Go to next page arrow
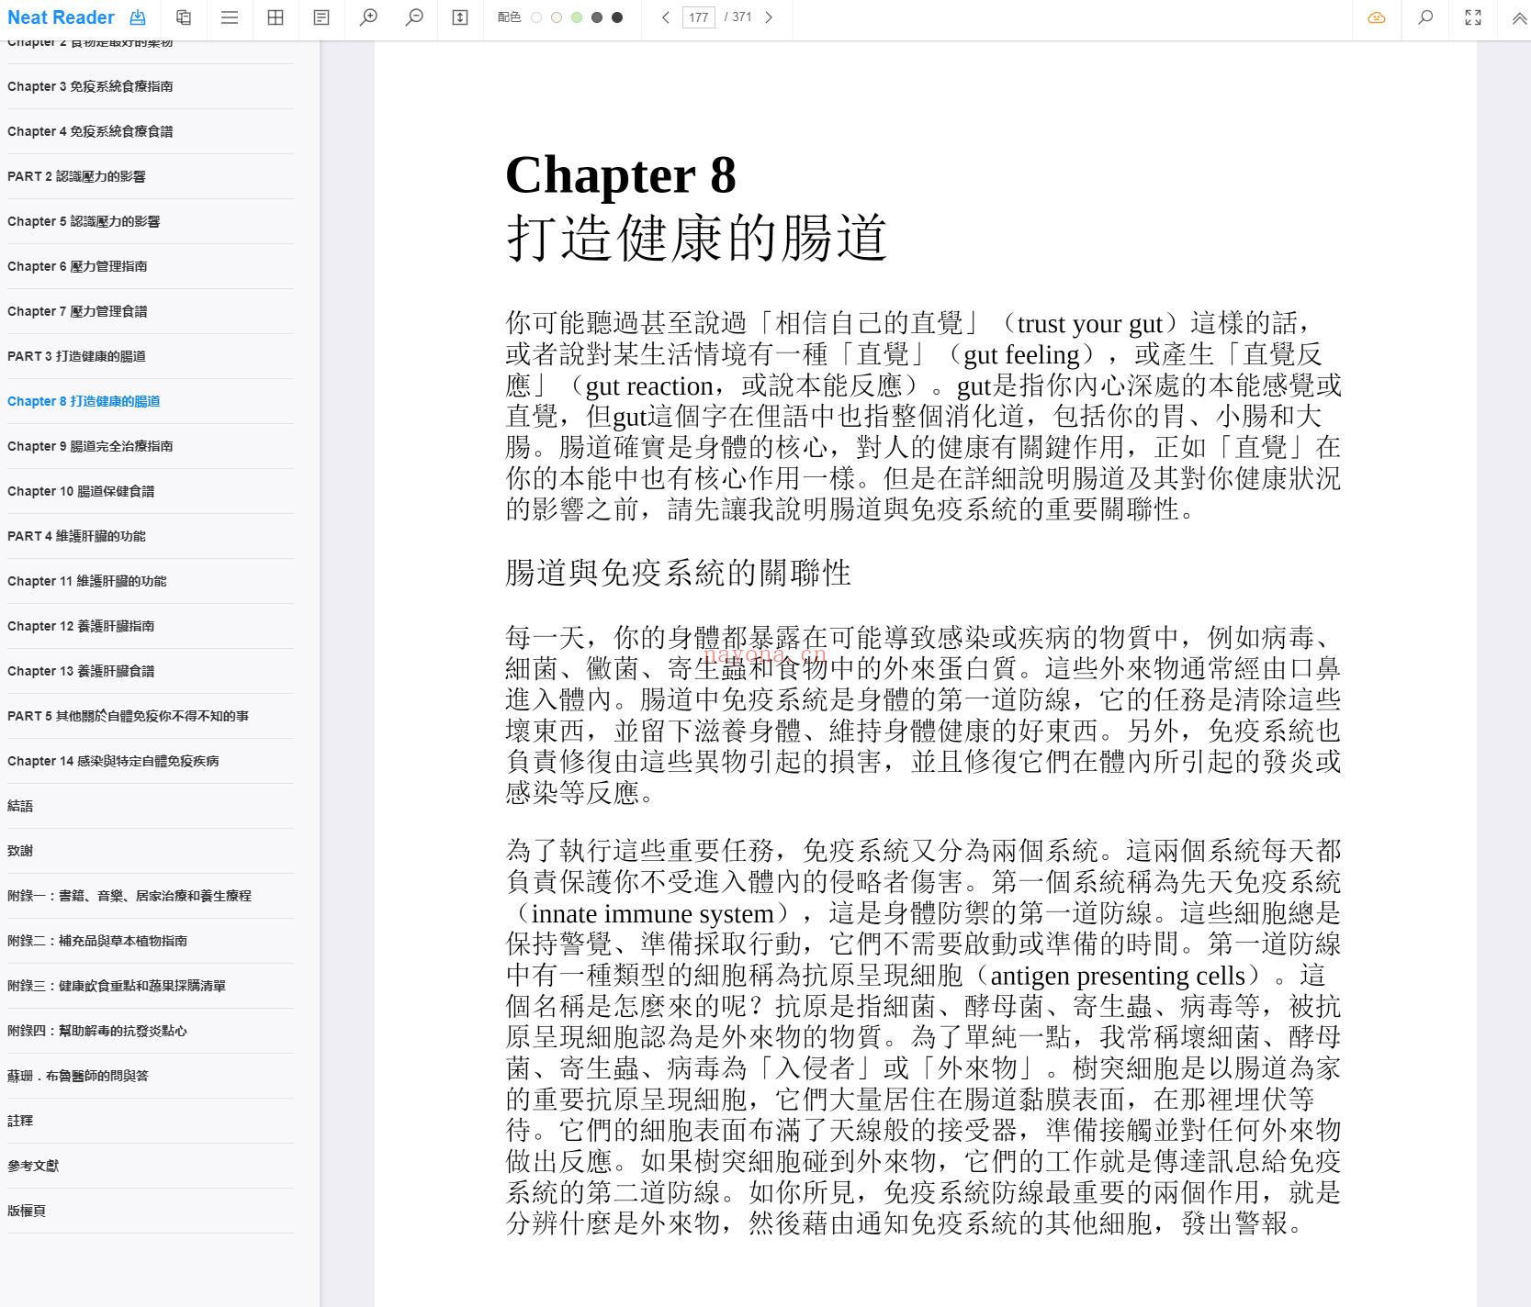The width and height of the screenshot is (1531, 1307). pos(769,17)
